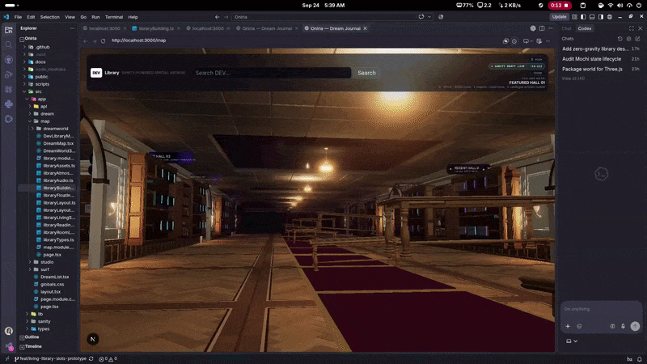The width and height of the screenshot is (647, 364).
Task: Toggle the primary sidebar visibility
Action: pos(583,17)
